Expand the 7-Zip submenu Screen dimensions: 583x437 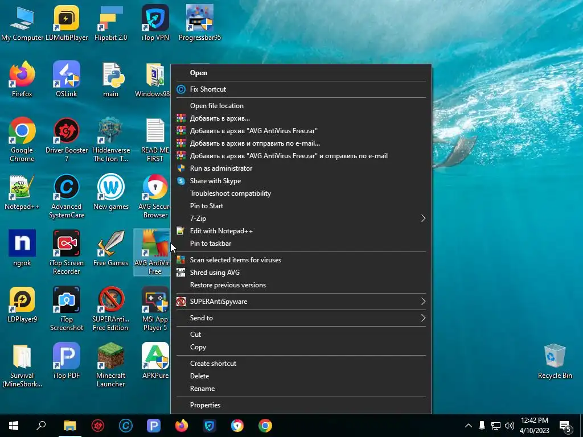pyautogui.click(x=423, y=218)
